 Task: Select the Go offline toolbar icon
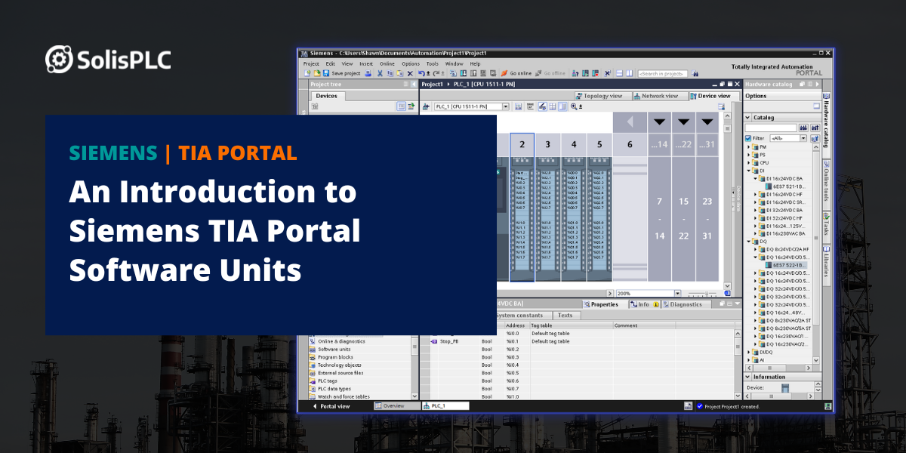point(537,73)
